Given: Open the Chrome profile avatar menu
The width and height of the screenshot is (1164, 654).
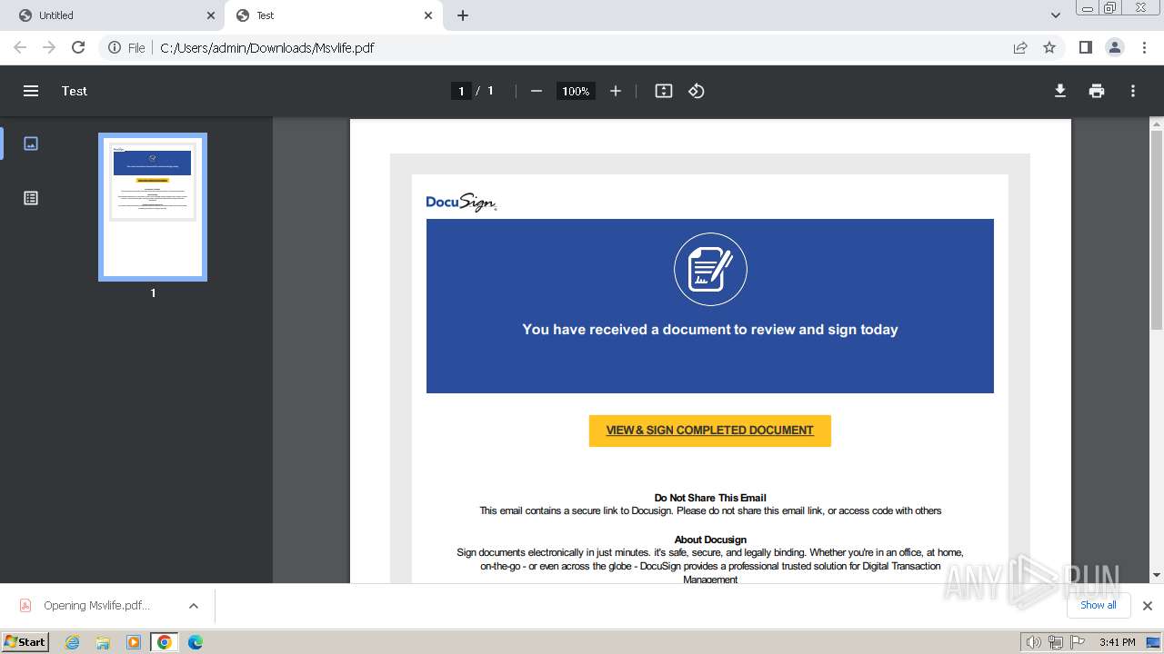Looking at the screenshot, I should (x=1115, y=47).
